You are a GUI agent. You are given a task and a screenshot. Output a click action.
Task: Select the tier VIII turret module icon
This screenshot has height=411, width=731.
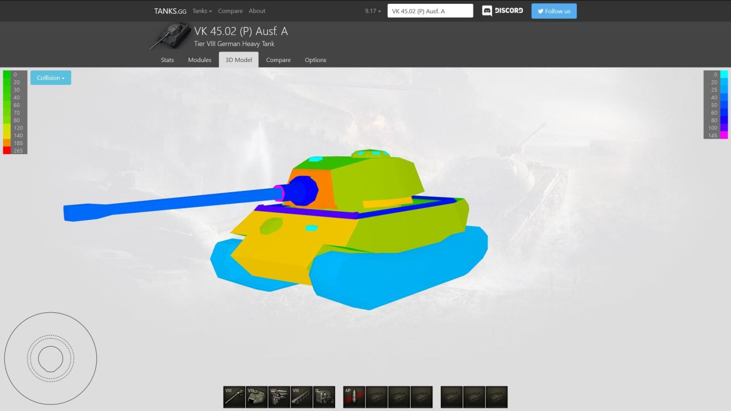coord(257,397)
